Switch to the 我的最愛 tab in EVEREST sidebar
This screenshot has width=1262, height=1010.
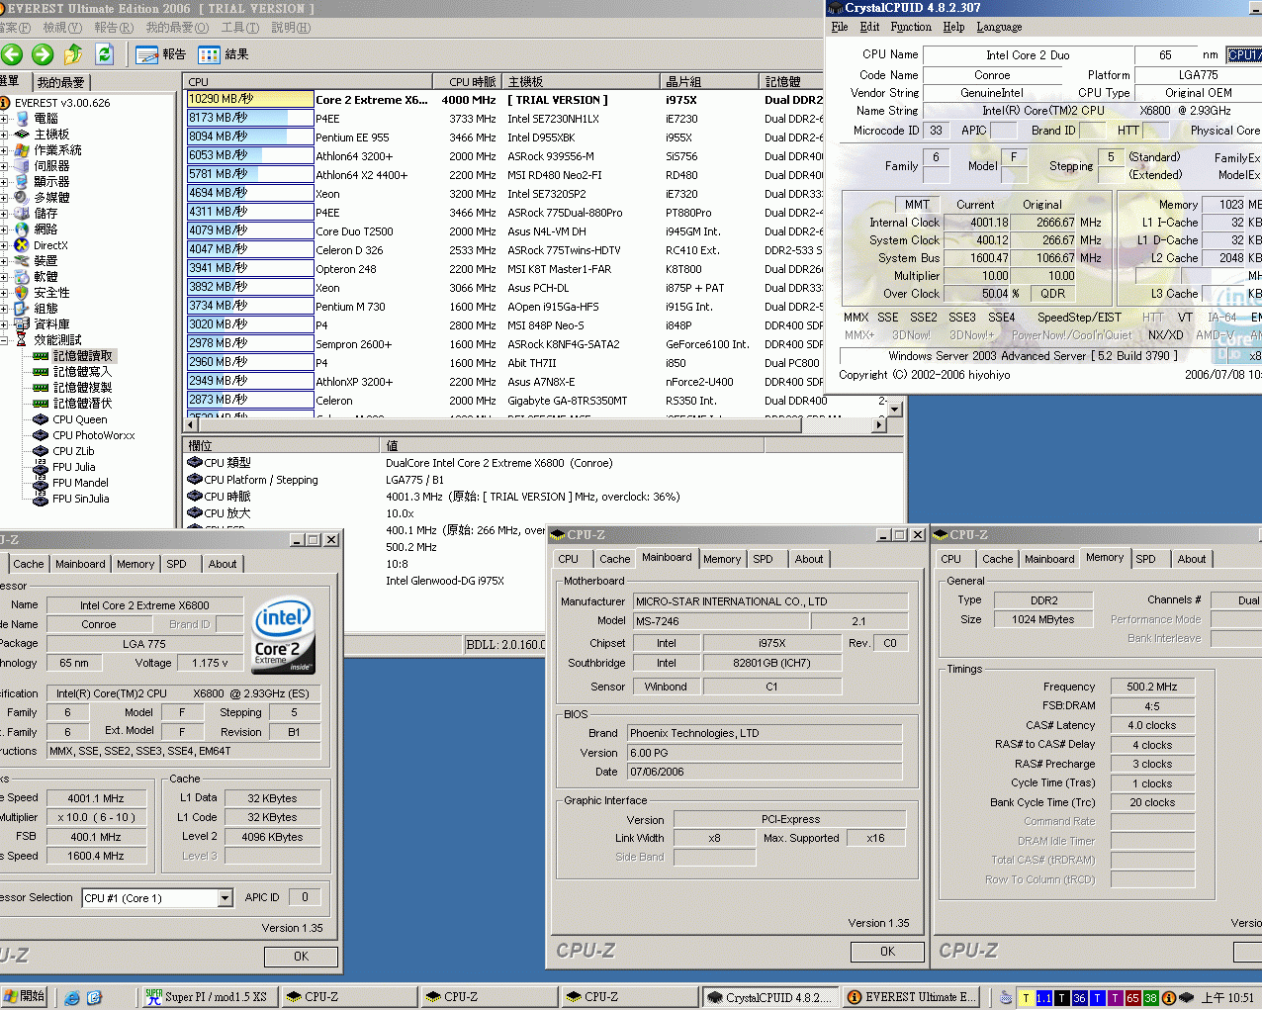61,83
